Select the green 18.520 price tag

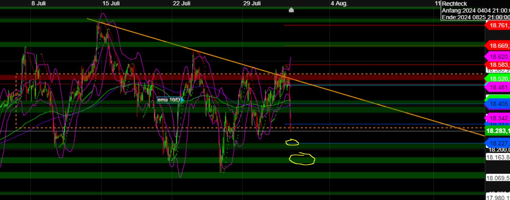coord(497,79)
